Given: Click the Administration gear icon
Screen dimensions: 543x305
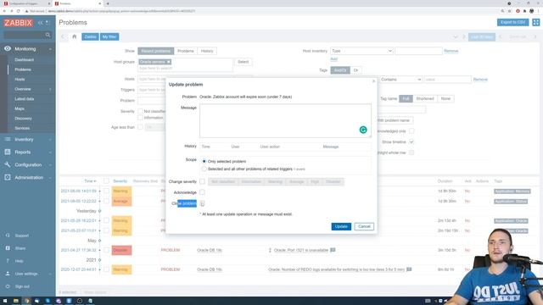Looking at the screenshot, I should pyautogui.click(x=8, y=177).
